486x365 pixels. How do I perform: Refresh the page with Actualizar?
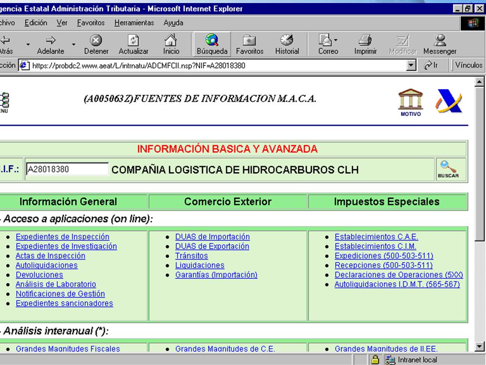point(133,45)
